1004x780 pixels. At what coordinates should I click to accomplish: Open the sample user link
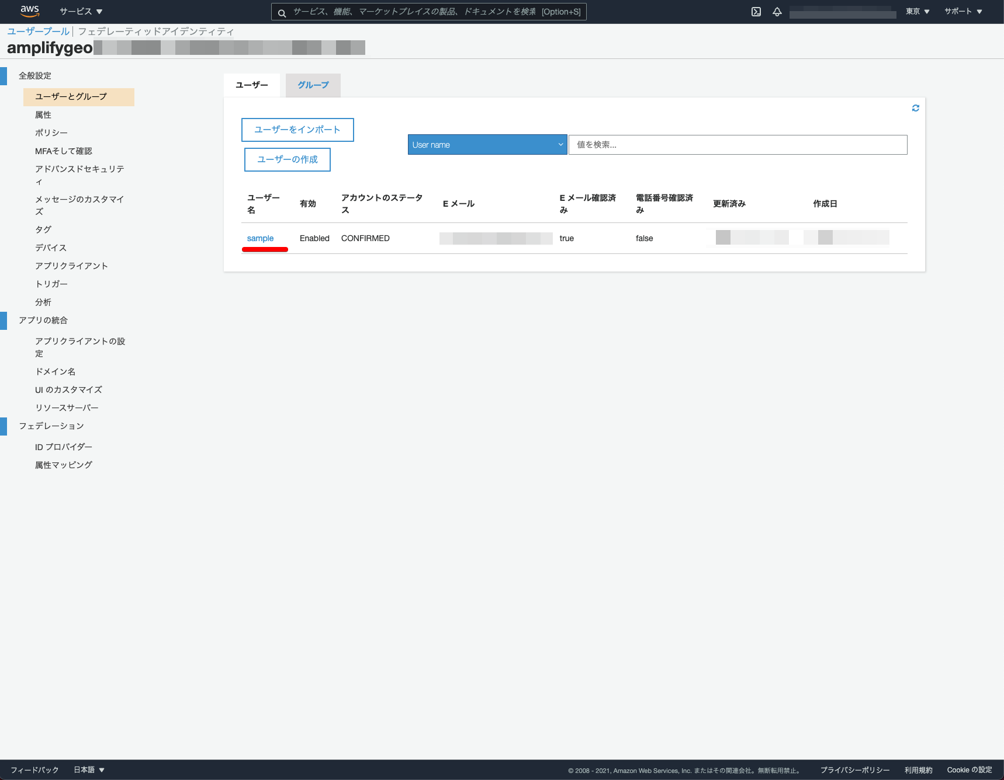(260, 238)
